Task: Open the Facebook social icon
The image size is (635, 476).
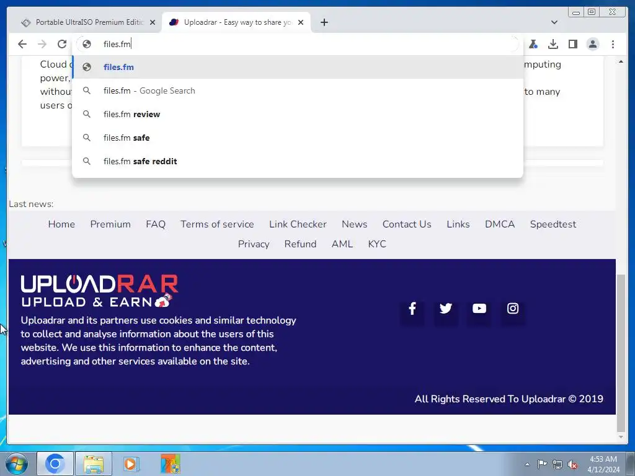Action: tap(412, 309)
